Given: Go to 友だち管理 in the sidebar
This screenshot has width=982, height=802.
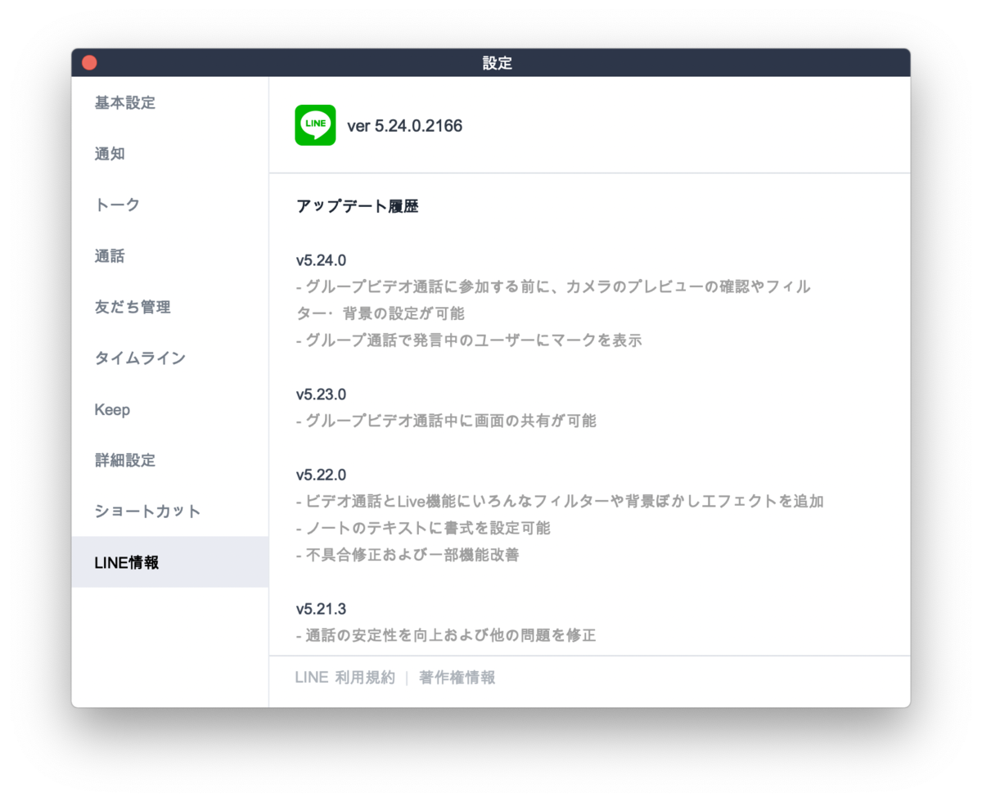Looking at the screenshot, I should click(170, 307).
